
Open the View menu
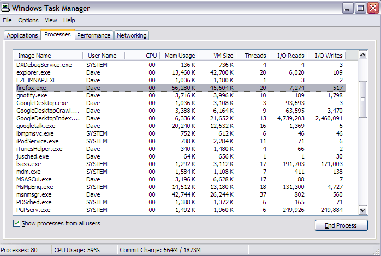tap(51, 20)
